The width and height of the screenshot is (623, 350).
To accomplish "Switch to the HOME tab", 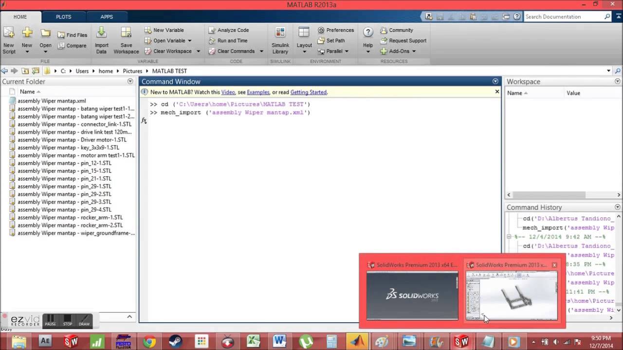I will pos(20,17).
